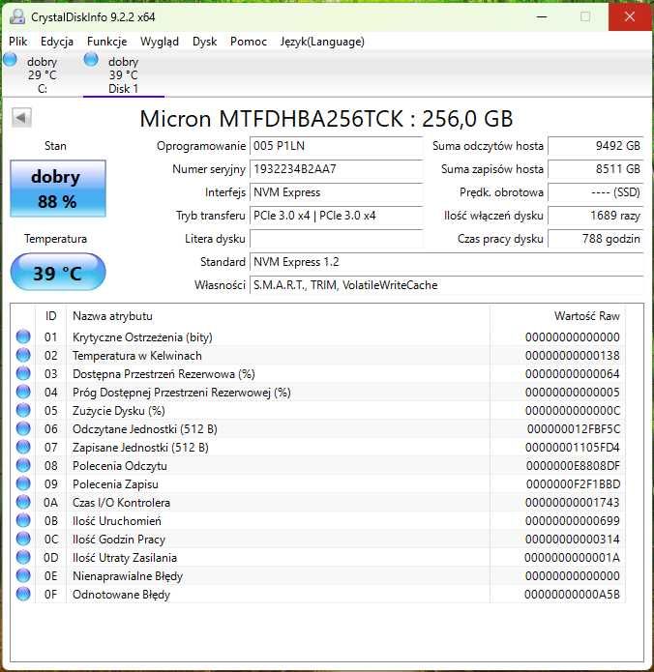Image resolution: width=654 pixels, height=672 pixels.
Task: Click the 39 °C temperature button
Action: tap(58, 272)
